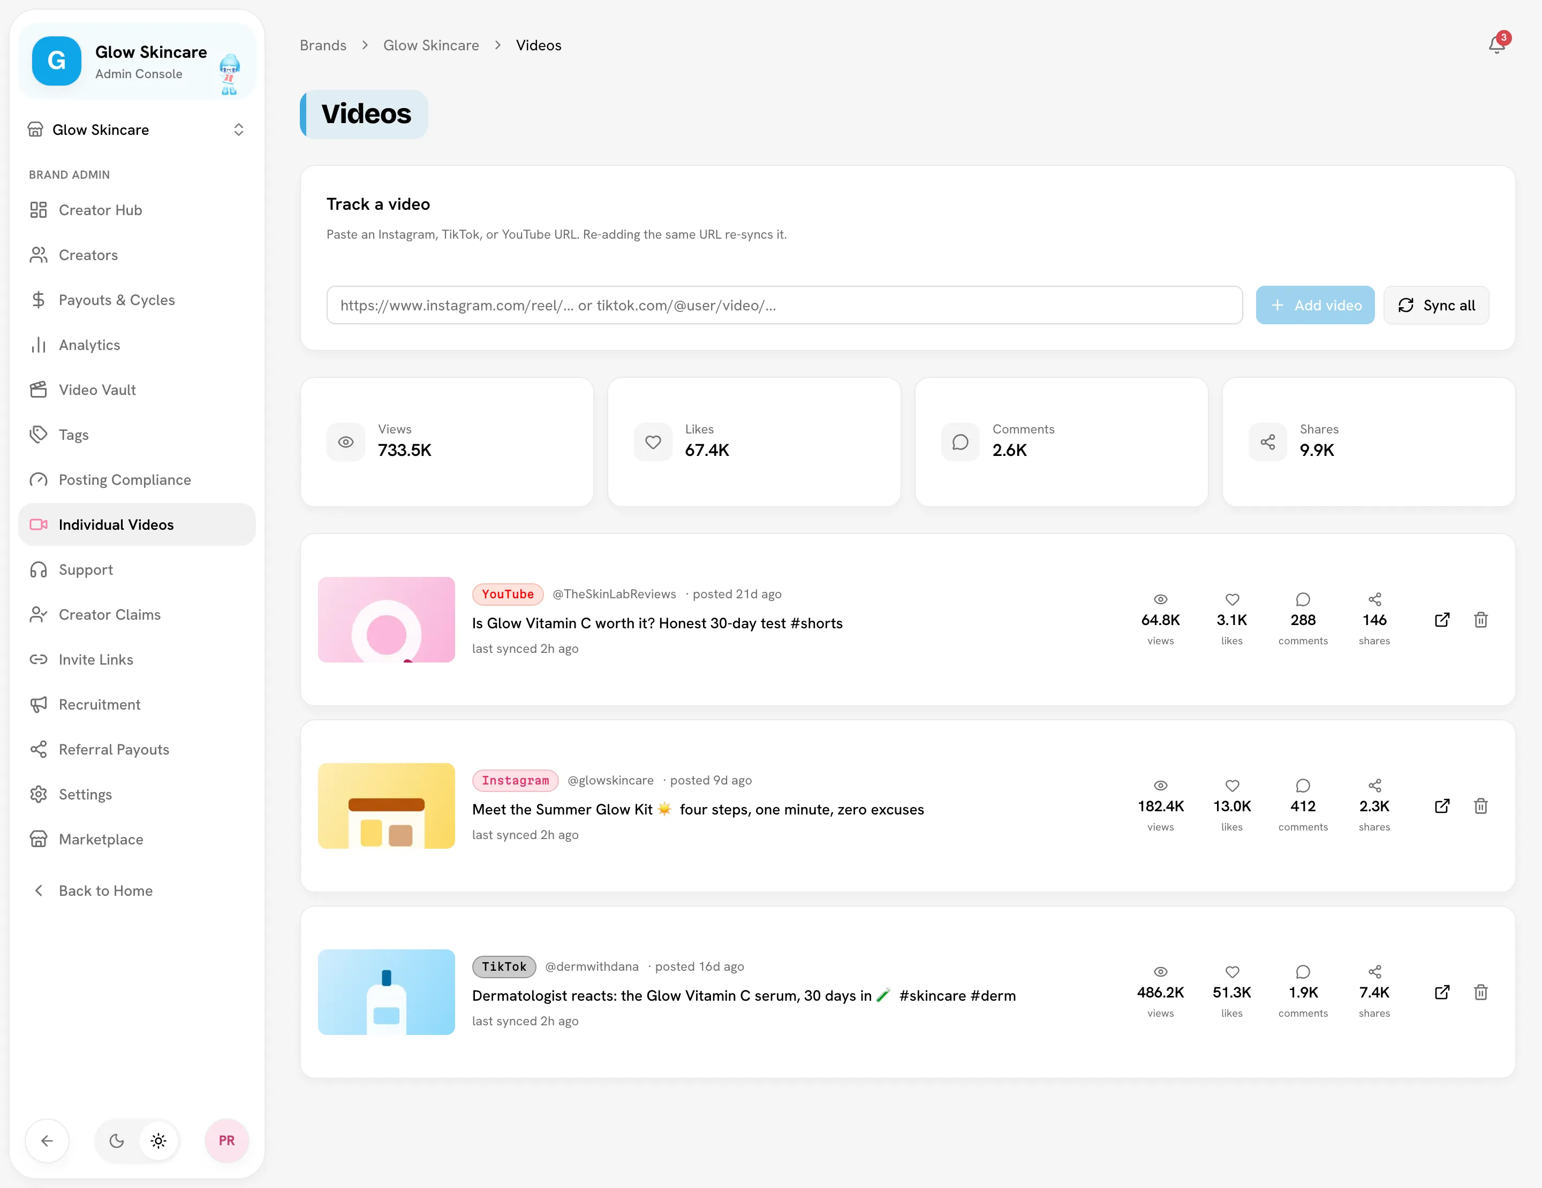Go to Tags page
The width and height of the screenshot is (1542, 1188).
click(137, 435)
